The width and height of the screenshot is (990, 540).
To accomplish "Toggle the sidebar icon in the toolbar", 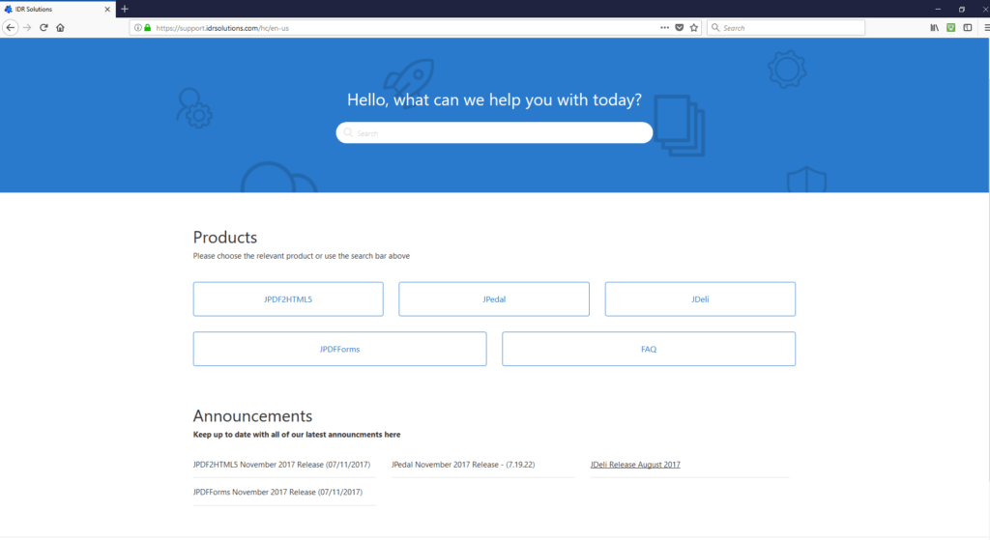I will (967, 28).
